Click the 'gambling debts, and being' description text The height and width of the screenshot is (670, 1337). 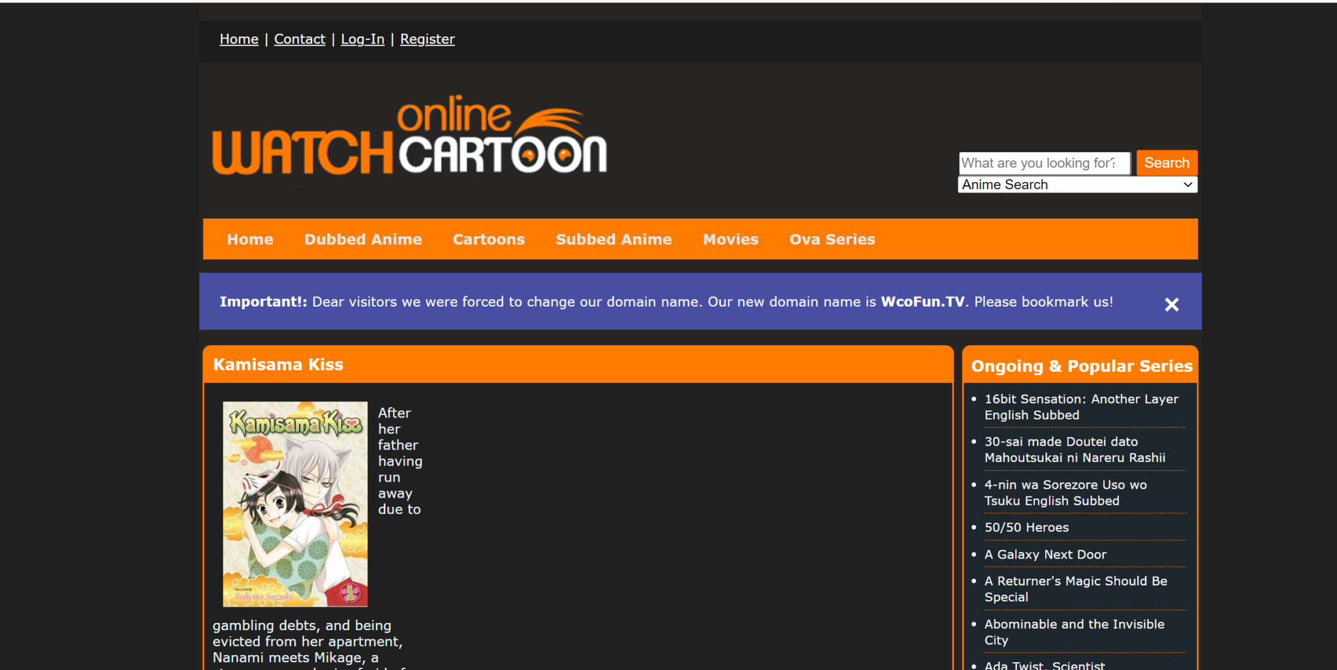(x=302, y=626)
